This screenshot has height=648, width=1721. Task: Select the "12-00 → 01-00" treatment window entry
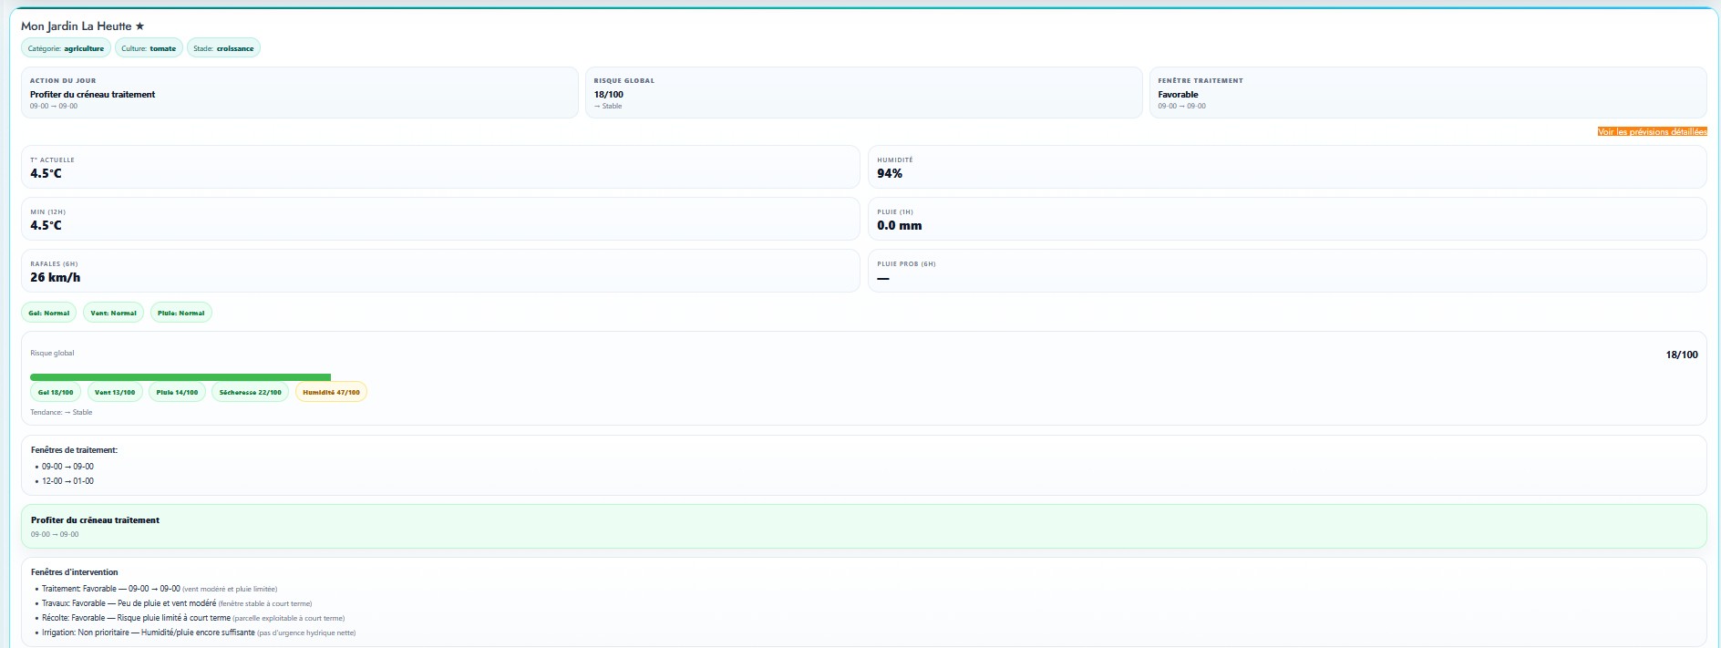[67, 481]
